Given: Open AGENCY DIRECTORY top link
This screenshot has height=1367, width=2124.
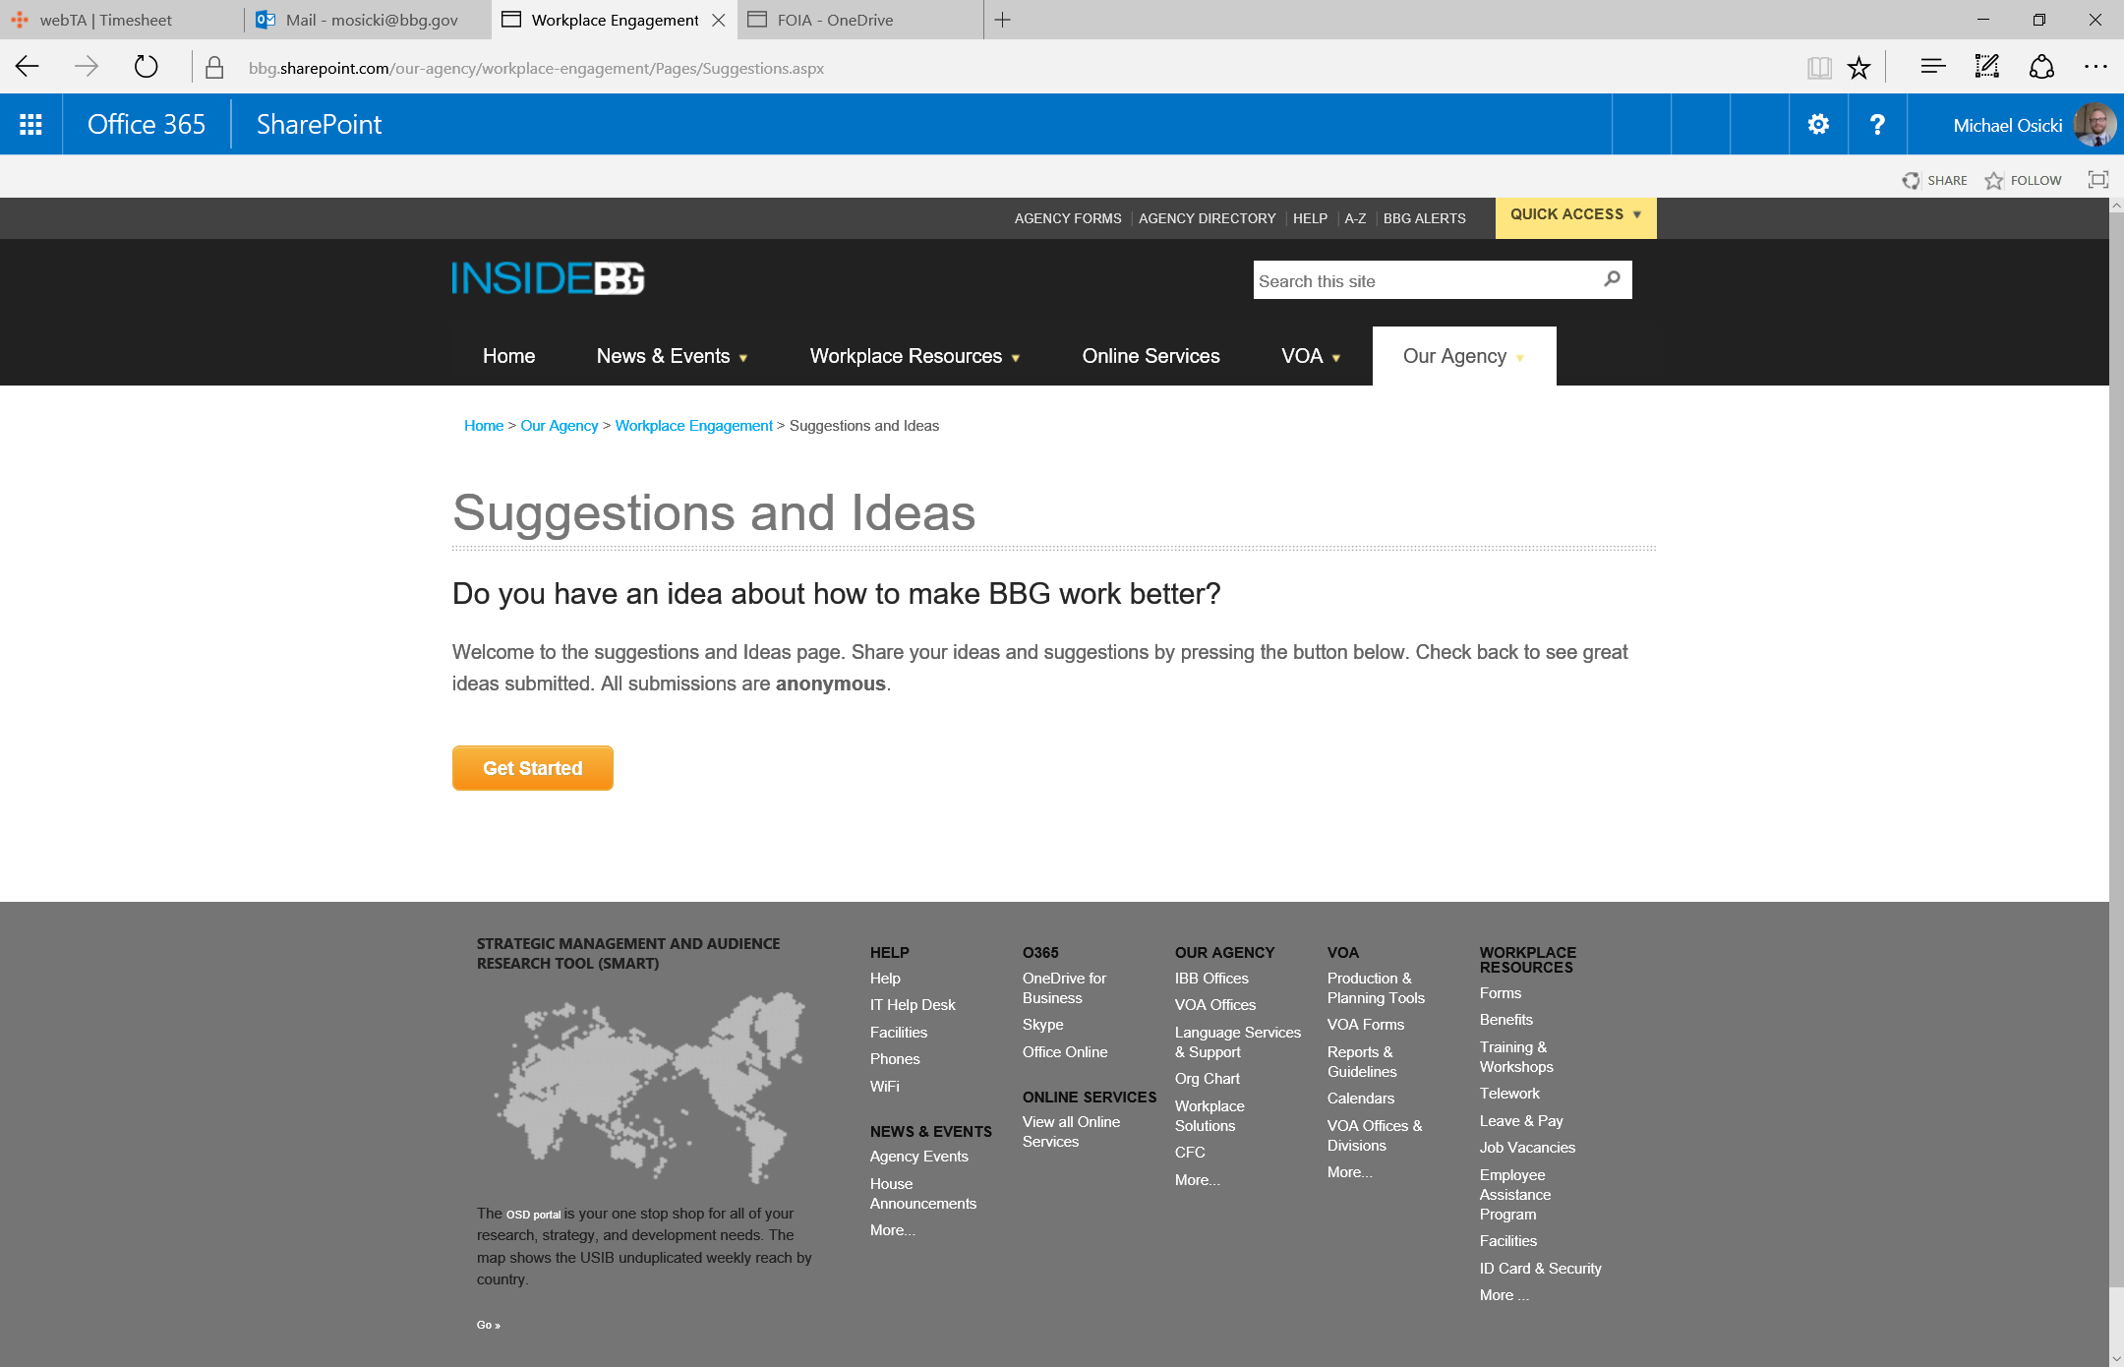Looking at the screenshot, I should tap(1207, 218).
